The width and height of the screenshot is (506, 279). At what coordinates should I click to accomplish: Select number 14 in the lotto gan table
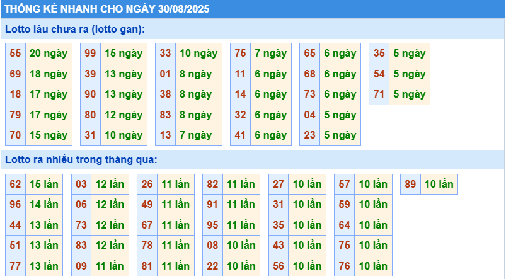(x=241, y=94)
